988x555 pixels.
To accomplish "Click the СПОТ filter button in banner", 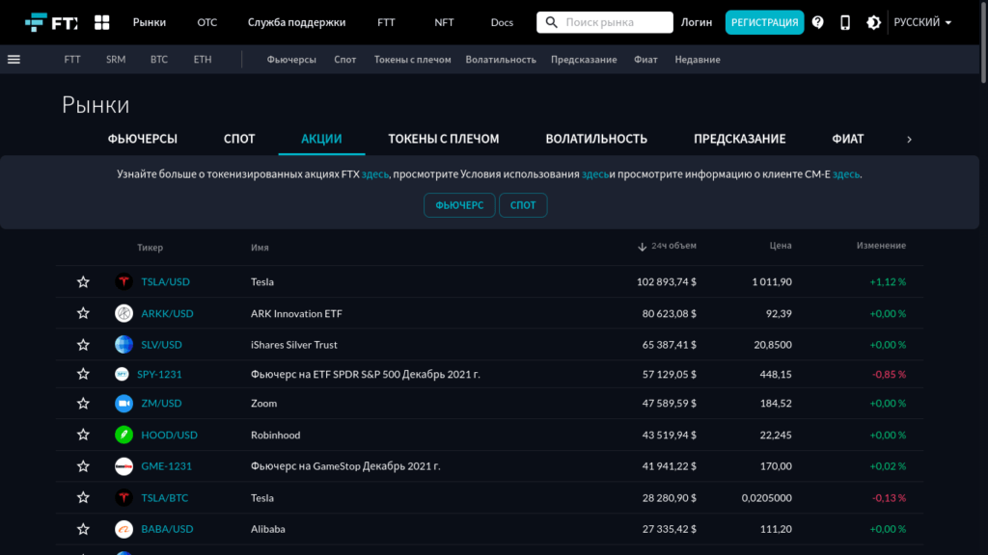I will (x=523, y=205).
